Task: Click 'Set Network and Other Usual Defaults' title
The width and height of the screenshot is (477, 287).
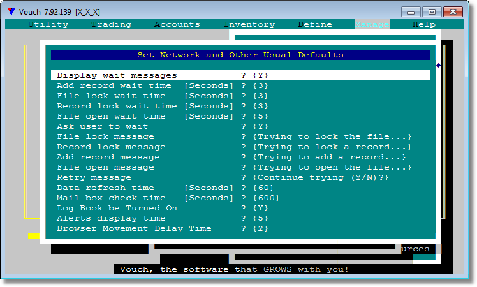Action: [240, 55]
